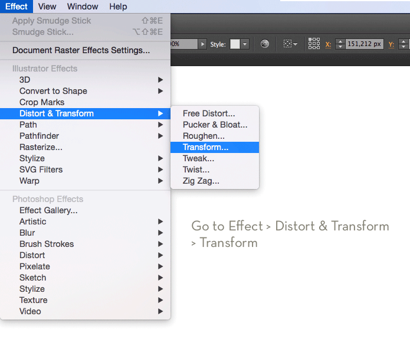Screen dimensions: 410x342
Task: Open Document Raster Effects Settings...
Action: tap(81, 50)
